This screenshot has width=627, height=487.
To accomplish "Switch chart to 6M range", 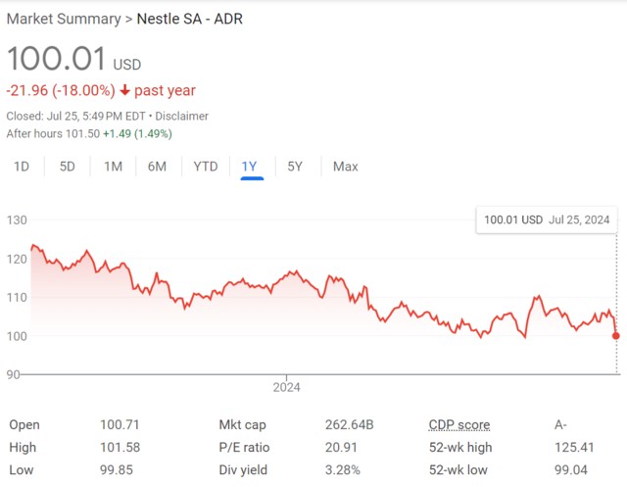I will (x=157, y=167).
